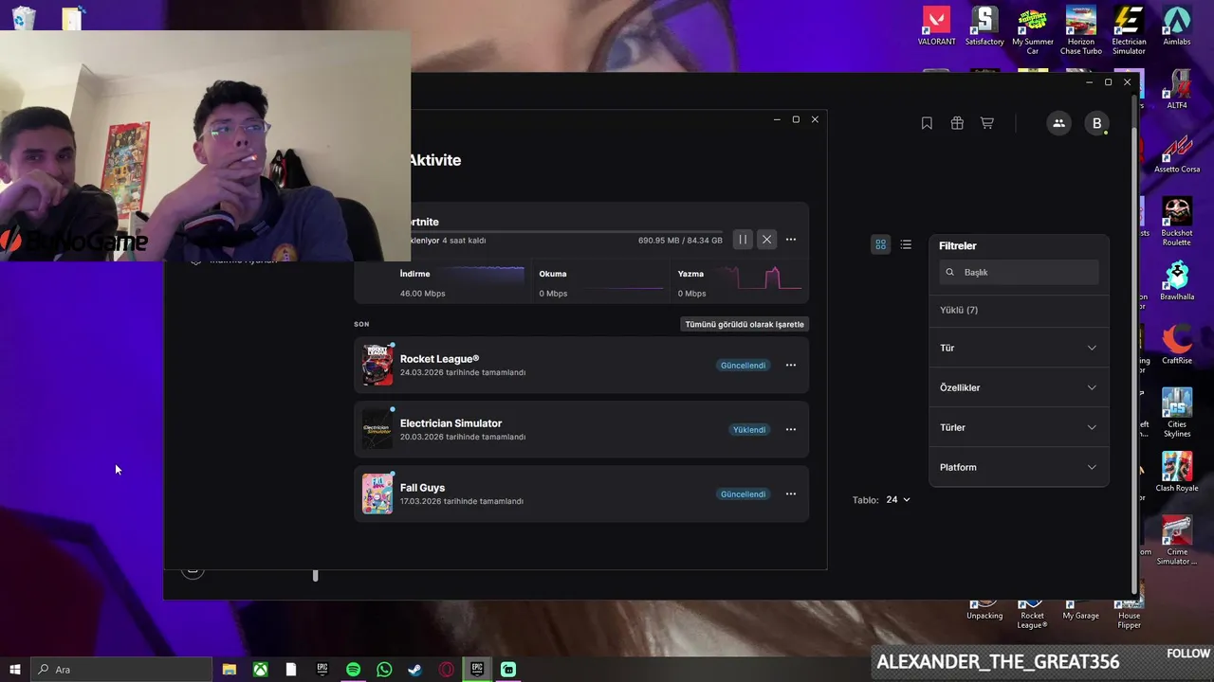This screenshot has width=1214, height=682.
Task: Open My Garage desktop shortcut
Action: click(x=1080, y=609)
